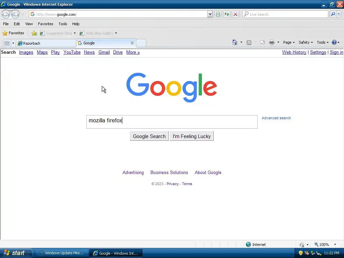The image size is (344, 258).
Task: Click the Home page icon
Action: point(234,42)
